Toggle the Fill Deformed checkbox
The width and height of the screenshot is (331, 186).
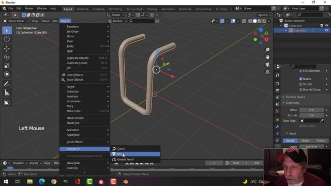point(301,71)
